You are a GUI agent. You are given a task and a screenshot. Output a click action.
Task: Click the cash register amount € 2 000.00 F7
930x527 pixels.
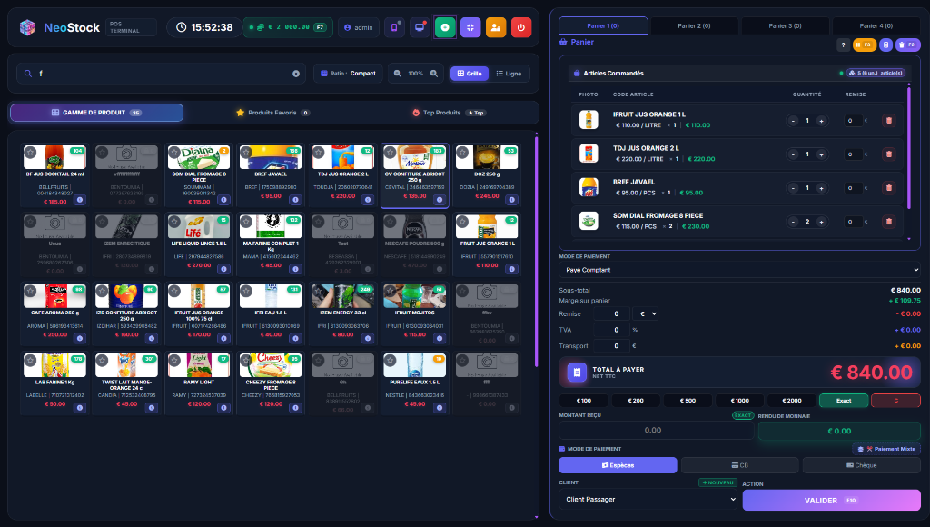(x=288, y=27)
